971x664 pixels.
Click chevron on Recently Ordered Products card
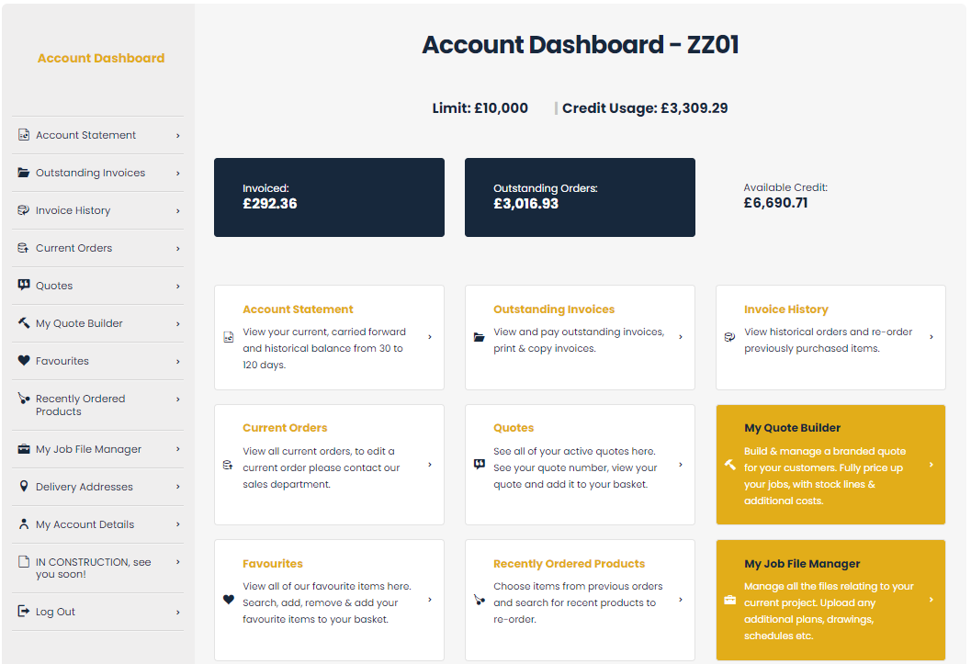pyautogui.click(x=681, y=600)
